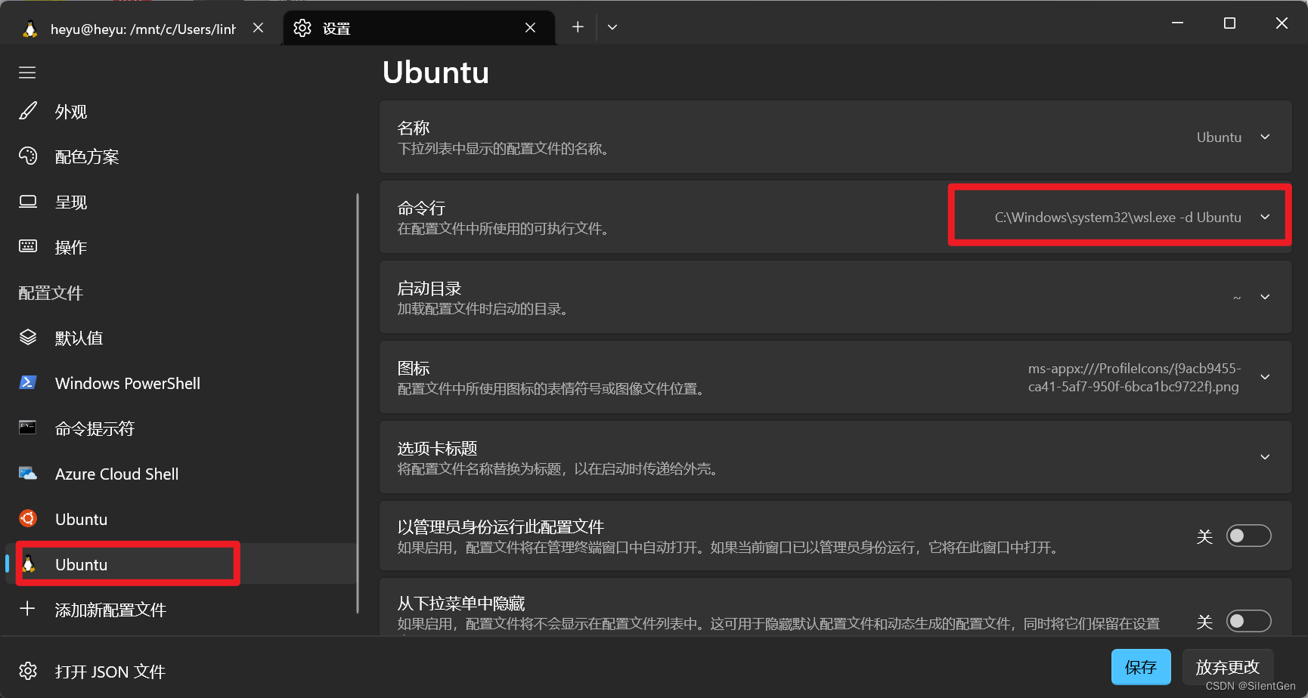
Task: Open the 呈现 rendering settings
Action: 180,202
